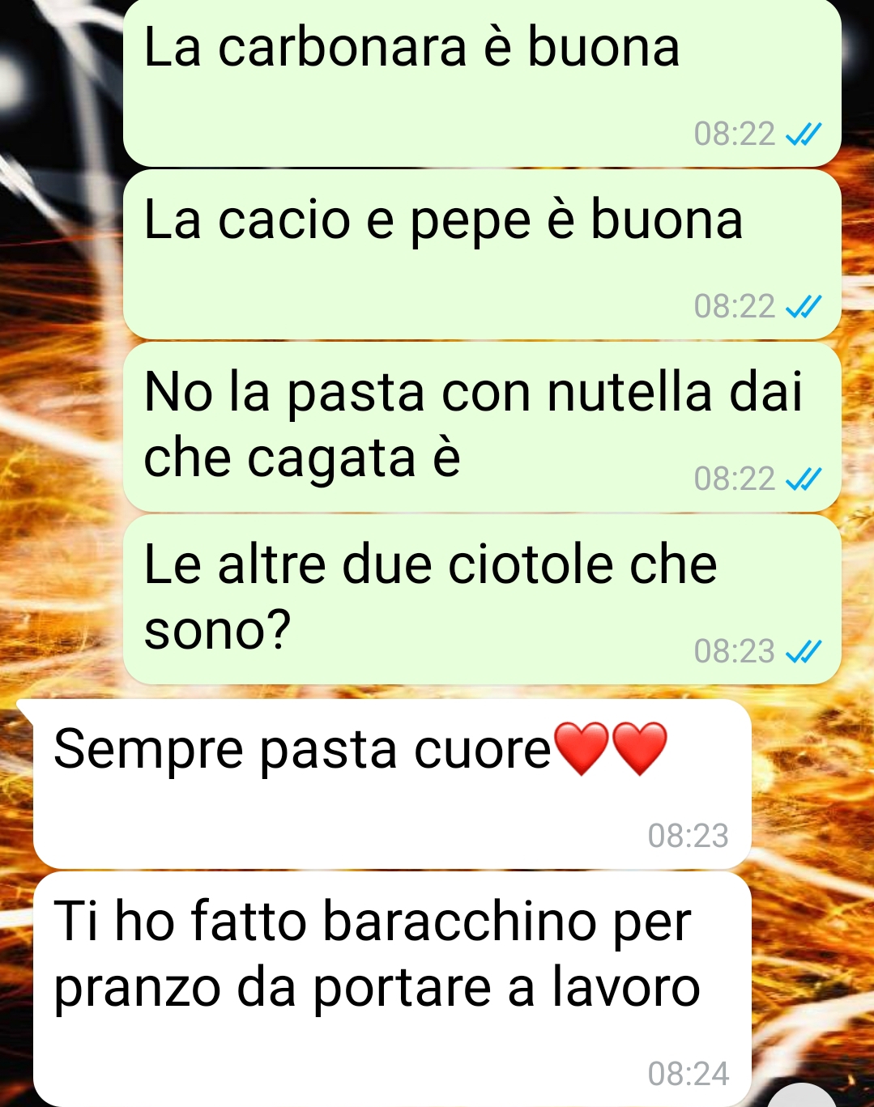The width and height of the screenshot is (874, 1107).
Task: Tap the 08:23 timestamp on 'Sempre pasta cuore'
Action: [689, 836]
